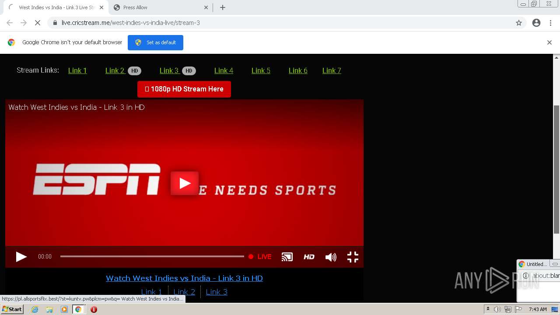The width and height of the screenshot is (560, 315).
Task: Seek on the video progress bar
Action: coord(152,256)
